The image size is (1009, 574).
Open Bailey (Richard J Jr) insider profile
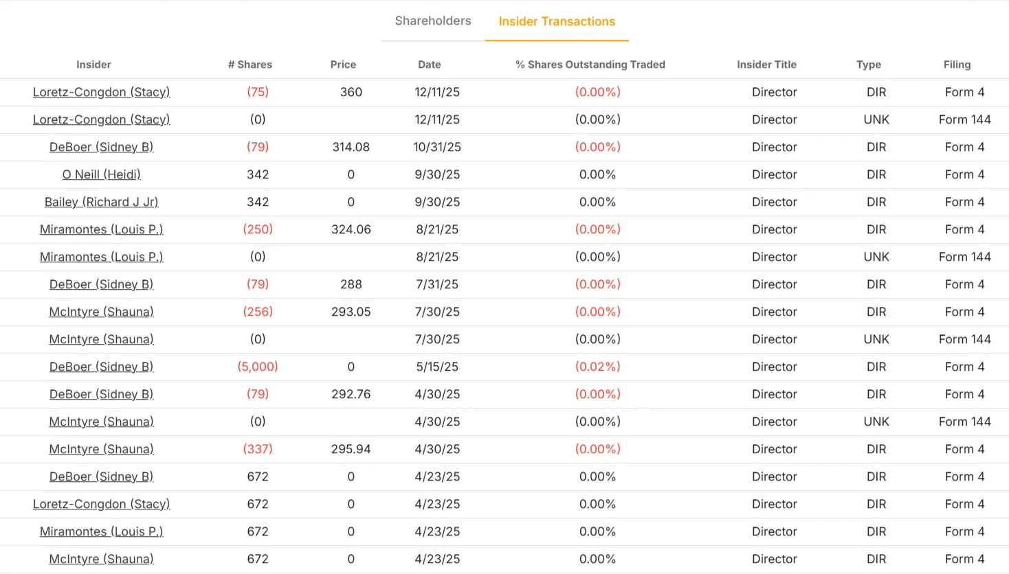[x=101, y=202]
